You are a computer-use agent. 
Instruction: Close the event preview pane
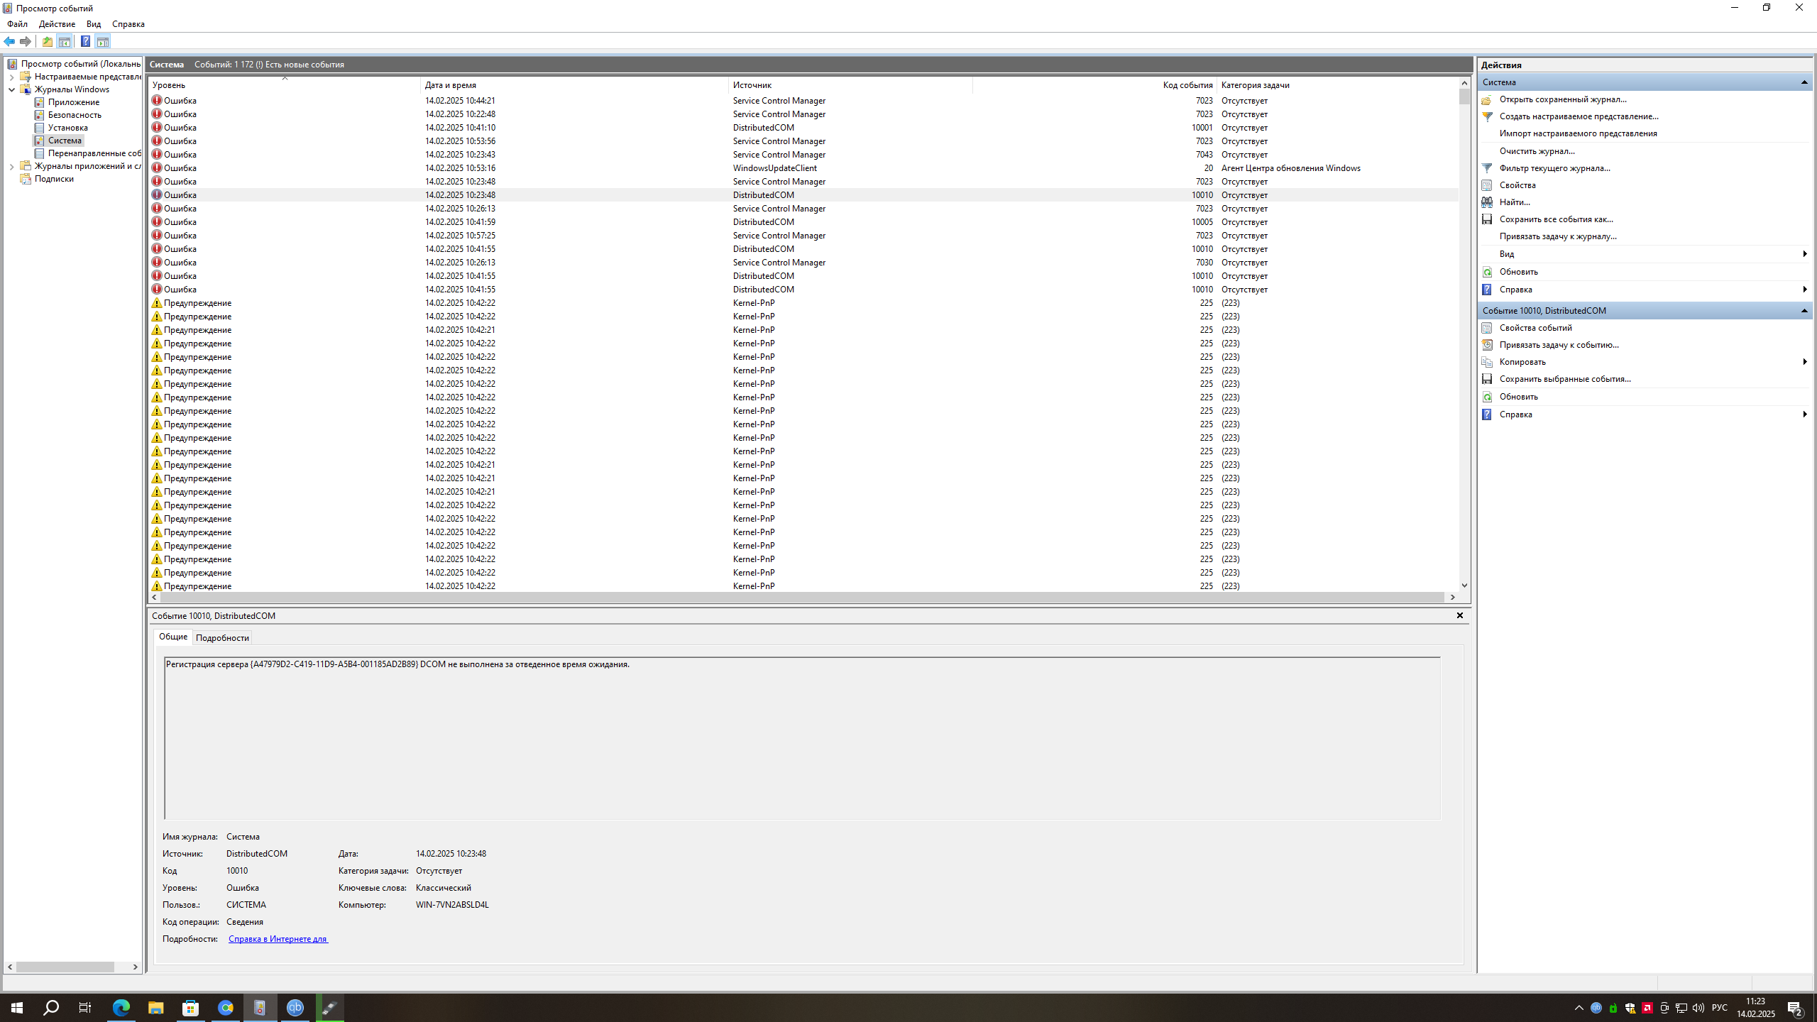[x=1459, y=615]
